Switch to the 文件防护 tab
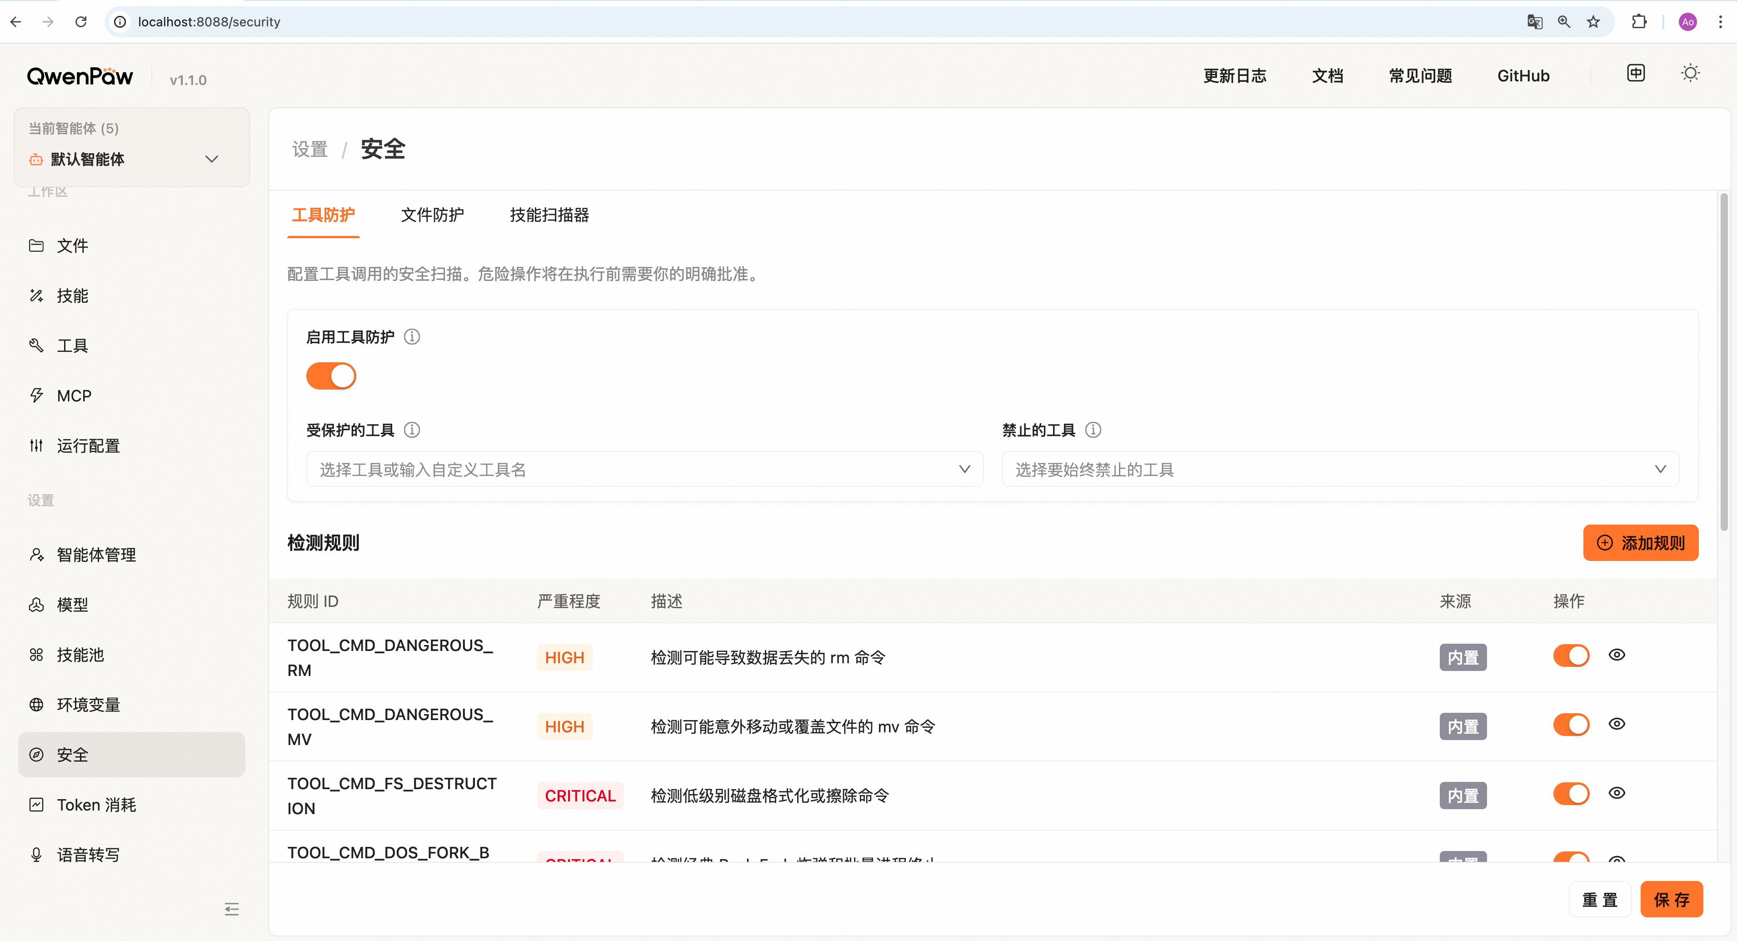Viewport: 1737px width, 941px height. pyautogui.click(x=432, y=215)
